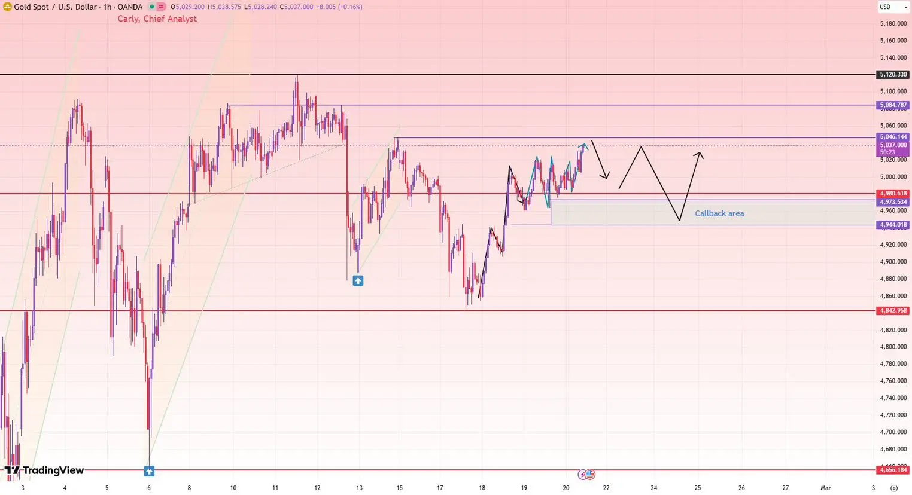Click the 4,800.000 price axis tick
Screen dimensions: 912x495
click(x=893, y=347)
